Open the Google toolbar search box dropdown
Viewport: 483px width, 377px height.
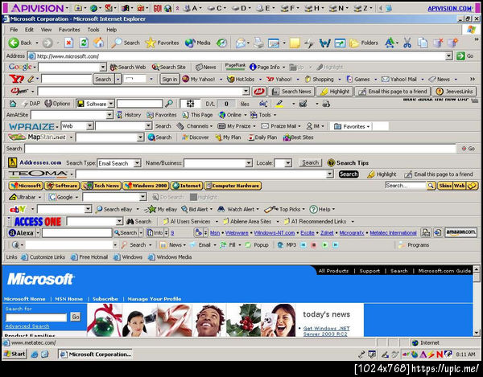[103, 67]
